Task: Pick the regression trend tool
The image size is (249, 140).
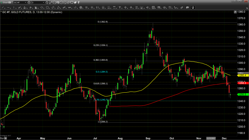Action: tap(25, 8)
